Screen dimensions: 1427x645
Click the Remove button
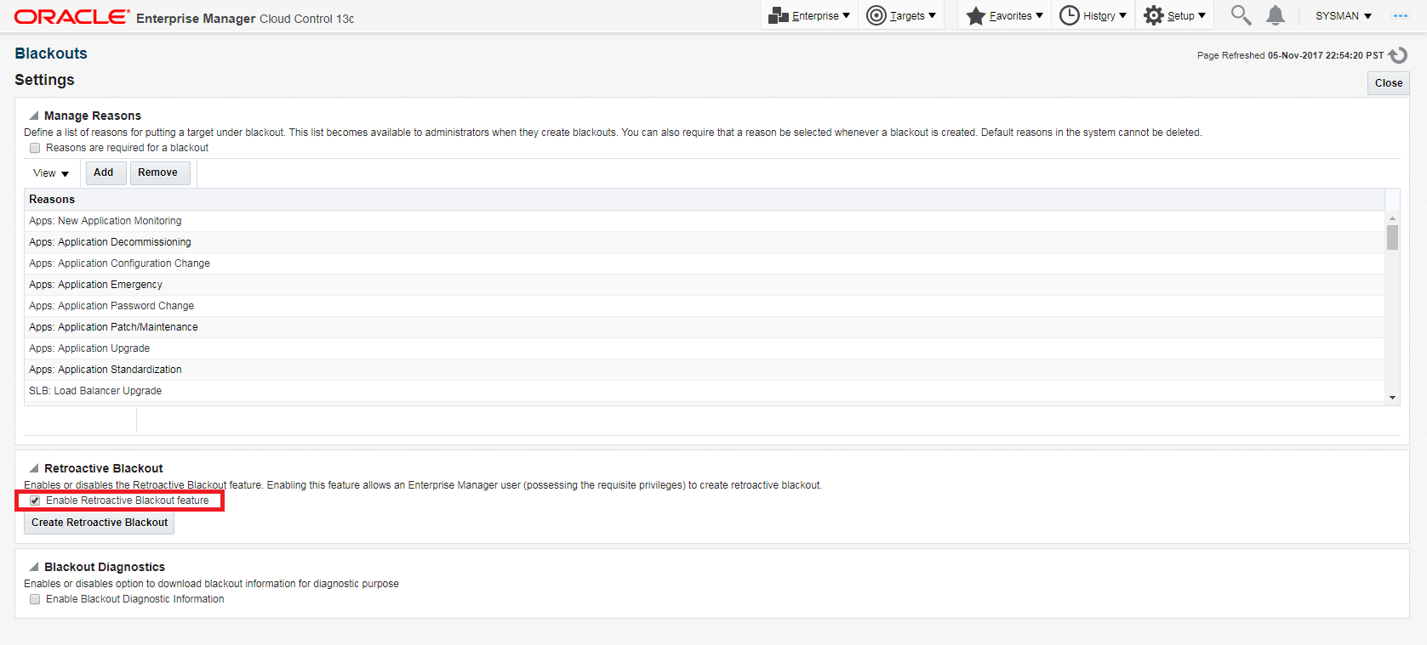158,173
